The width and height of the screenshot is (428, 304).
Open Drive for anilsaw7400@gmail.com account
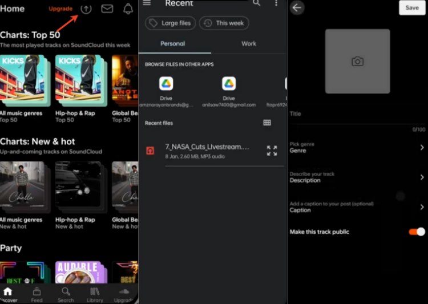(229, 92)
